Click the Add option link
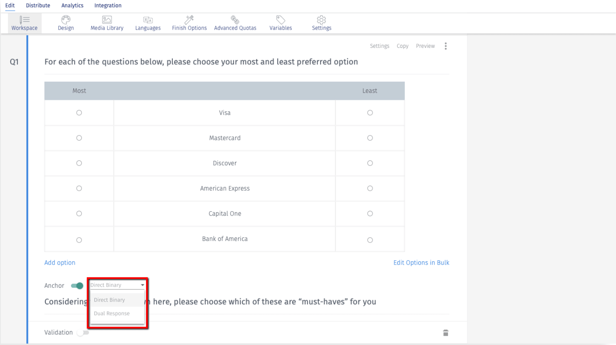Image resolution: width=616 pixels, height=345 pixels. point(59,262)
